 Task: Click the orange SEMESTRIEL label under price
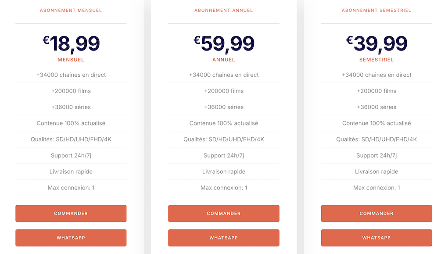tap(376, 60)
